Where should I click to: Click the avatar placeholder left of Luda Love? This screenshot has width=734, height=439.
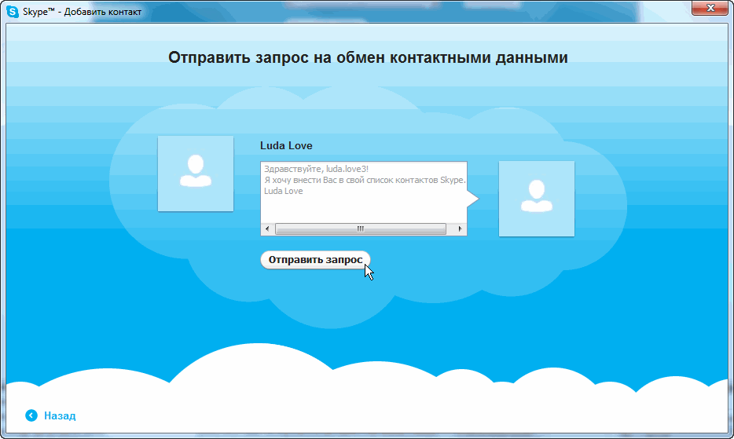pos(196,174)
